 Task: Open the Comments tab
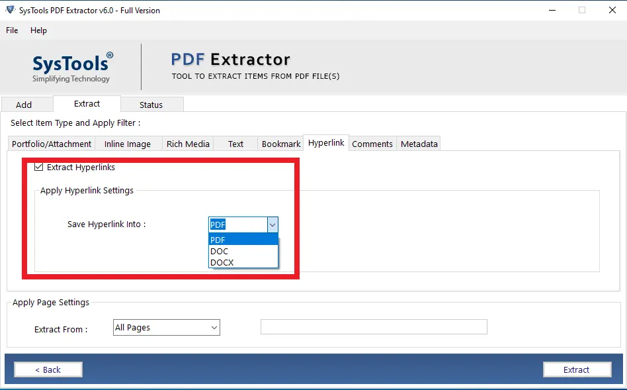[x=372, y=144]
